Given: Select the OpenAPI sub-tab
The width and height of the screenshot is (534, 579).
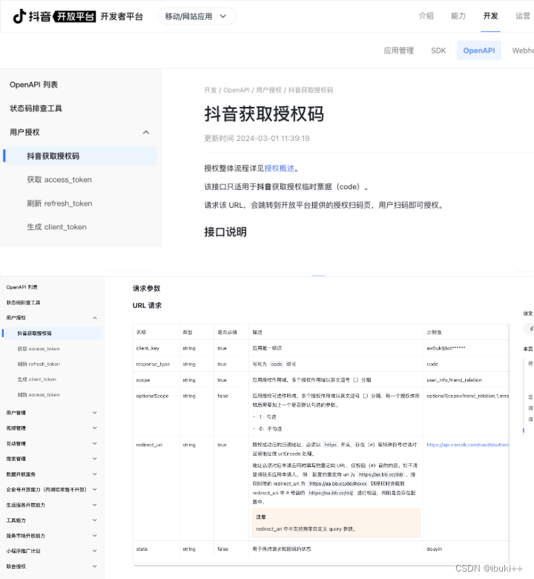Looking at the screenshot, I should pos(479,50).
